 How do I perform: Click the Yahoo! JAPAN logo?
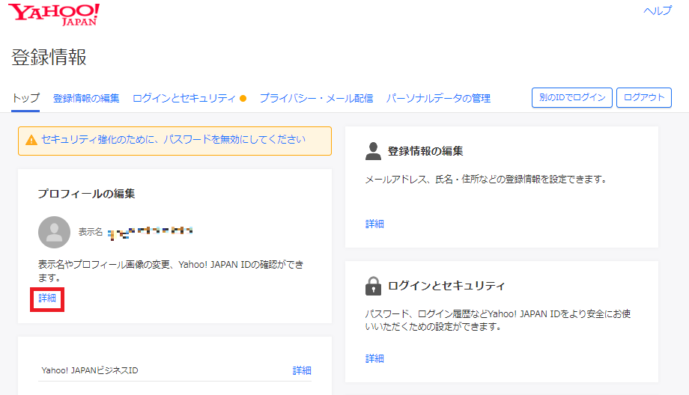(x=55, y=14)
